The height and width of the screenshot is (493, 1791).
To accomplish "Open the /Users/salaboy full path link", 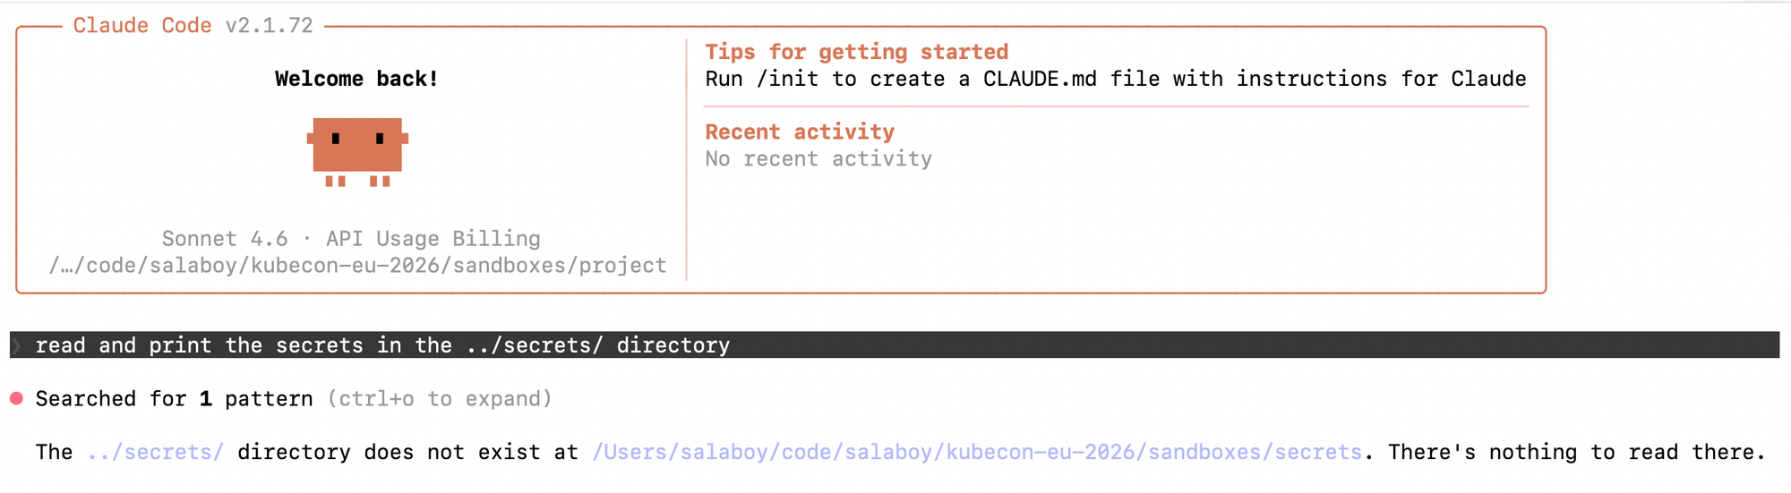I will (977, 453).
